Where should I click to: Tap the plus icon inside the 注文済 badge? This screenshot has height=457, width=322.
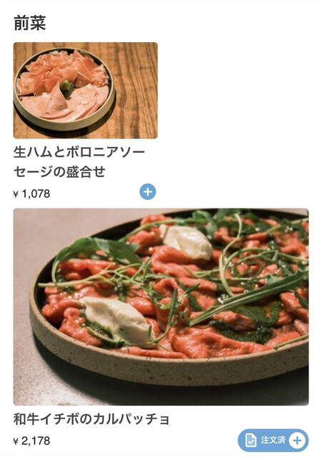297,440
